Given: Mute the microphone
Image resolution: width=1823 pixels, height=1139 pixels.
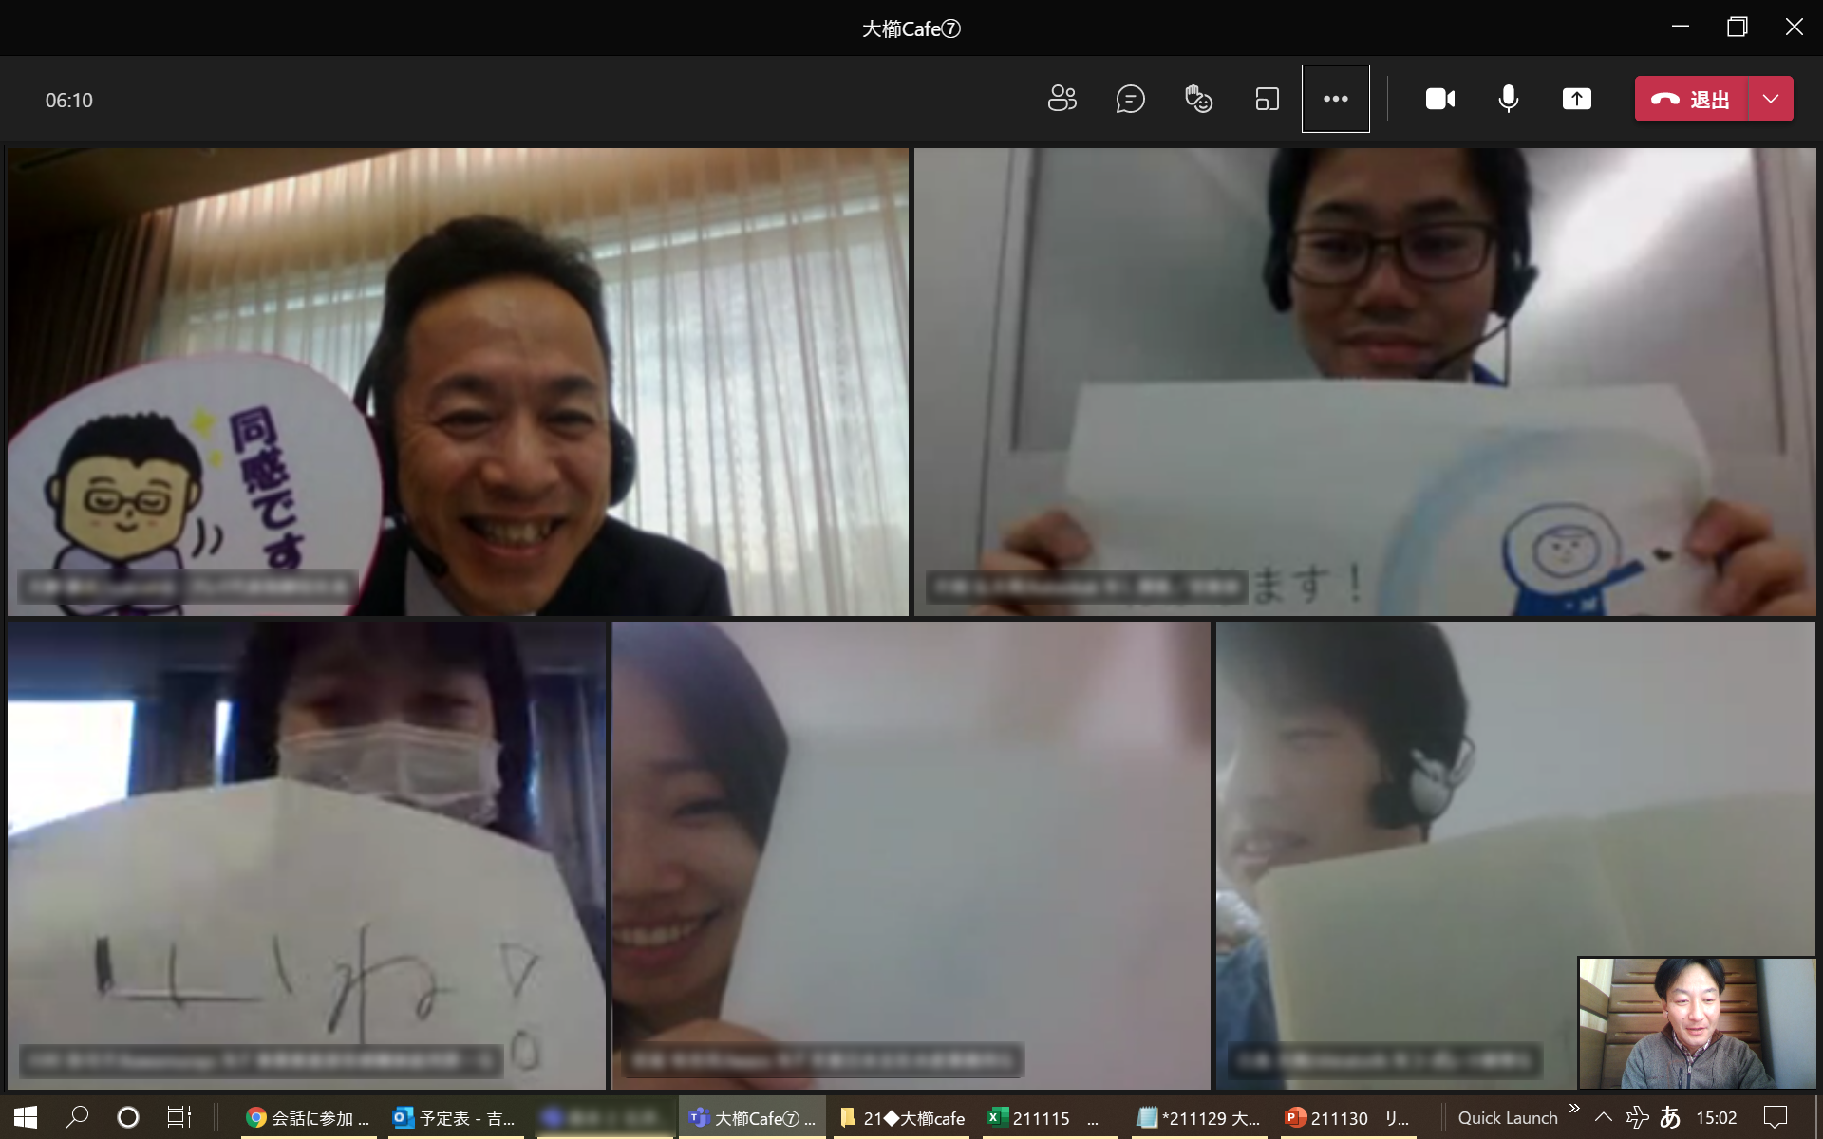Looking at the screenshot, I should [x=1508, y=99].
